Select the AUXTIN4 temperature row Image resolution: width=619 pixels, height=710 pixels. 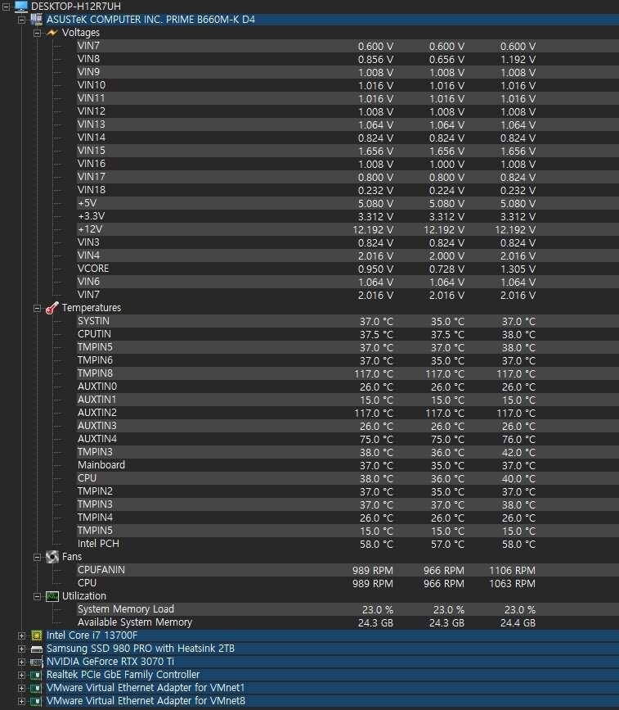(348, 440)
